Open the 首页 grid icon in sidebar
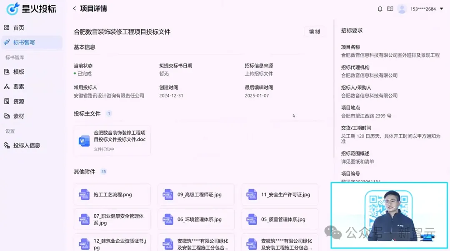Screen dimensions: 450x251 (7, 28)
